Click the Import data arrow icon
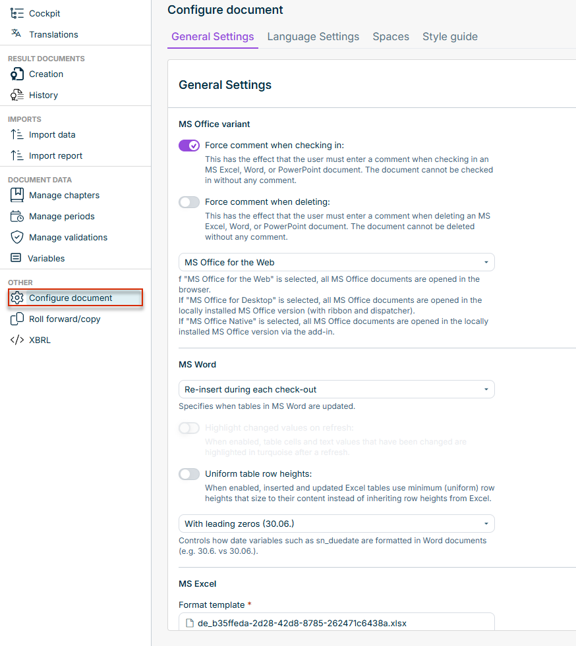Screen dimensions: 576x646 coord(17,135)
